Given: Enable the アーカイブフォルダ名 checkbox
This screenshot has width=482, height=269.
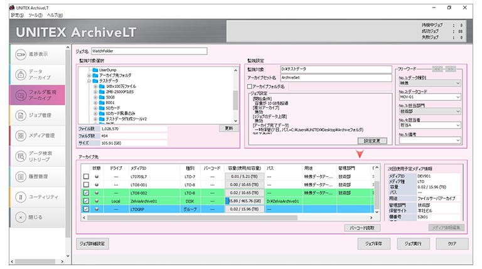Looking at the screenshot, I should click(250, 86).
